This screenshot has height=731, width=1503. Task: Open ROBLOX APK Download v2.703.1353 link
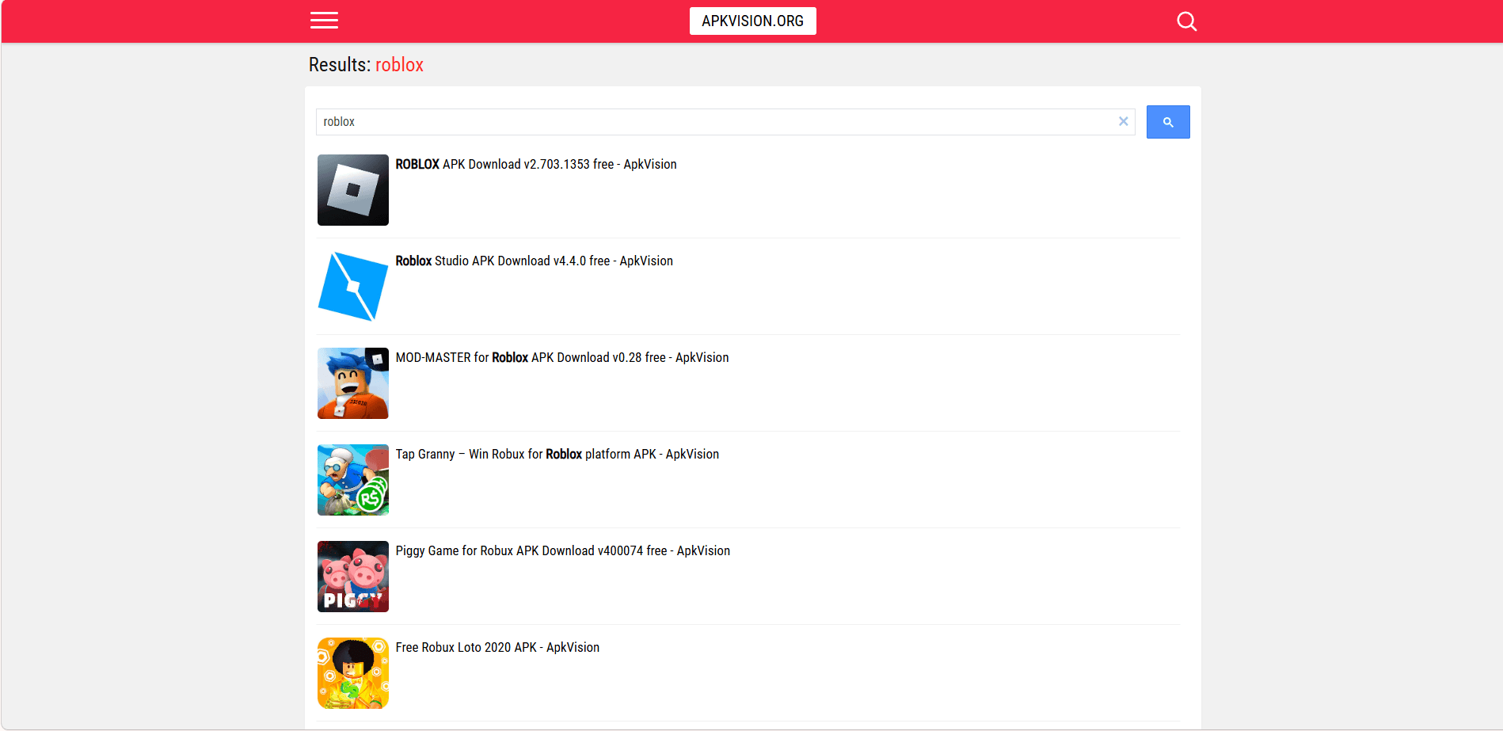point(536,165)
